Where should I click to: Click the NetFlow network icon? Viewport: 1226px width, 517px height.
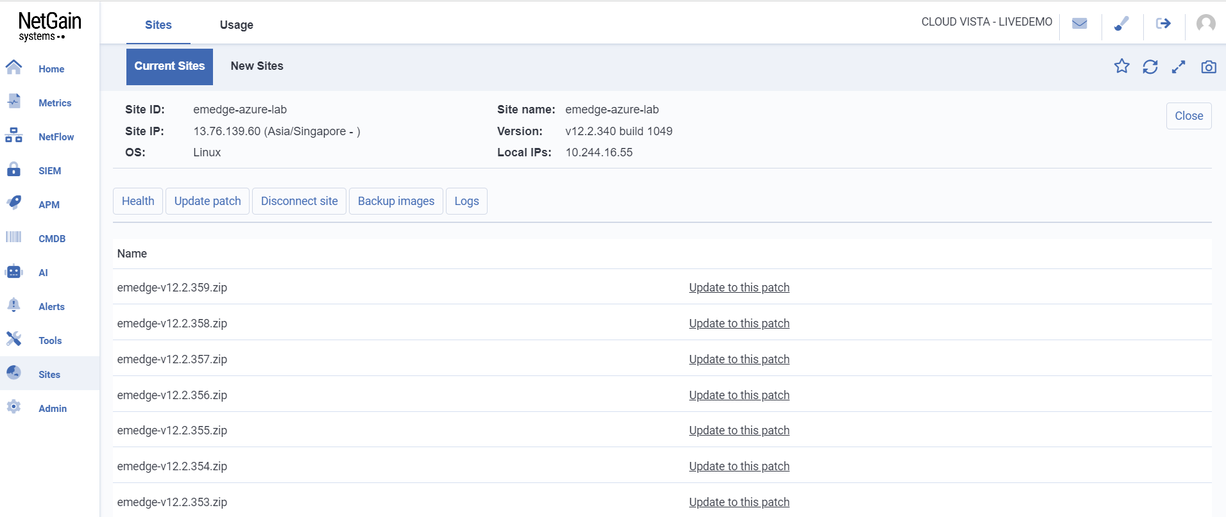[13, 135]
